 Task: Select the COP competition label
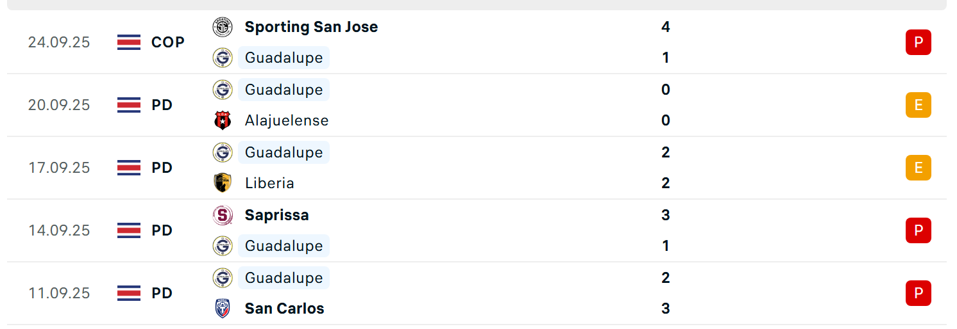[168, 42]
